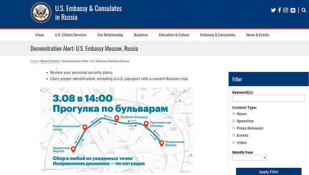Open the Our Relationship menu
The height and width of the screenshot is (175, 309).
pos(110,35)
